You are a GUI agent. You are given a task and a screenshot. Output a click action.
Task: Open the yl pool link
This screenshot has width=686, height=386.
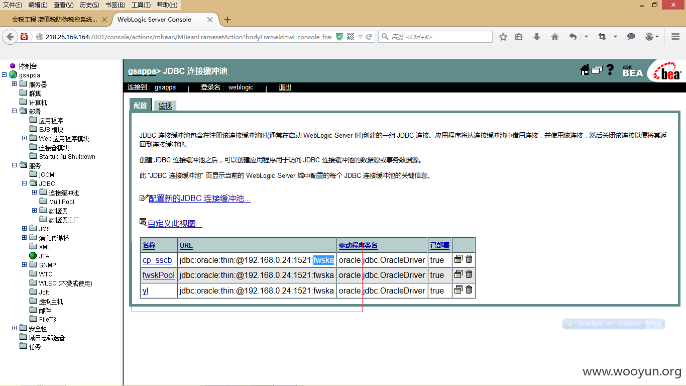(145, 291)
